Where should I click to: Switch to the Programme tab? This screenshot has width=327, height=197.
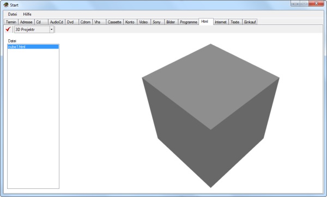click(189, 22)
